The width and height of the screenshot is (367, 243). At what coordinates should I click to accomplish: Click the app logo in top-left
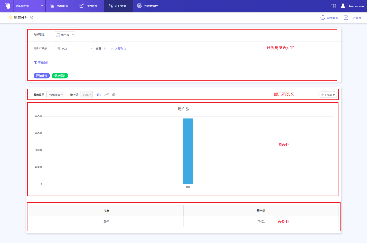pyautogui.click(x=8, y=6)
